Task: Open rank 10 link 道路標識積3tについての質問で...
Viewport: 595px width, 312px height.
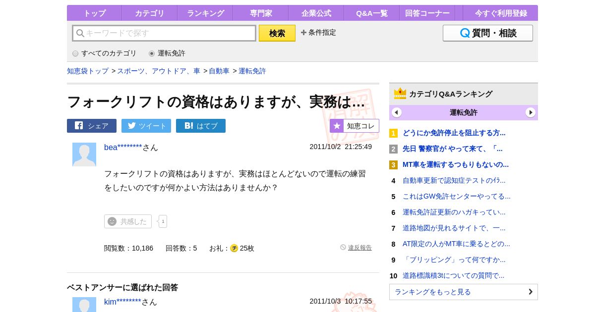Action: [453, 275]
